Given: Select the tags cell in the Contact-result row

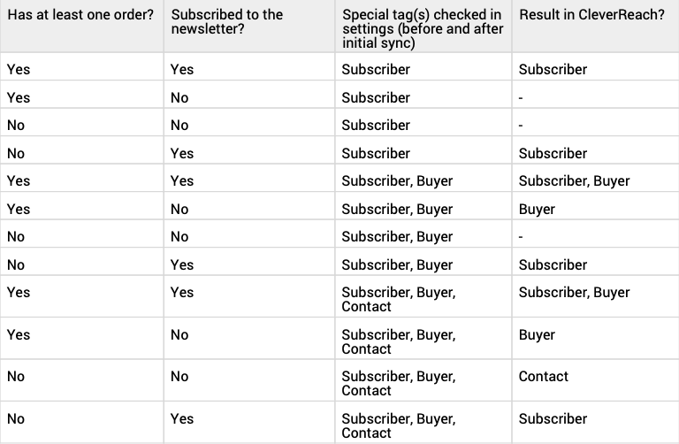Looking at the screenshot, I should coord(399,383).
